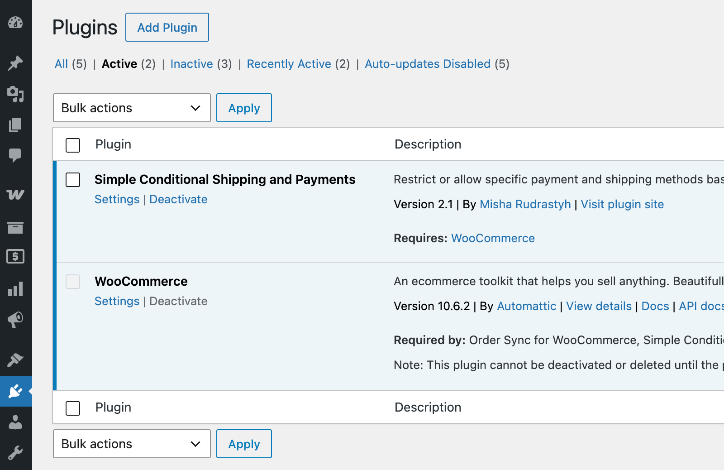
Task: Tick the select-all checkbox in table footer
Action: [x=73, y=408]
